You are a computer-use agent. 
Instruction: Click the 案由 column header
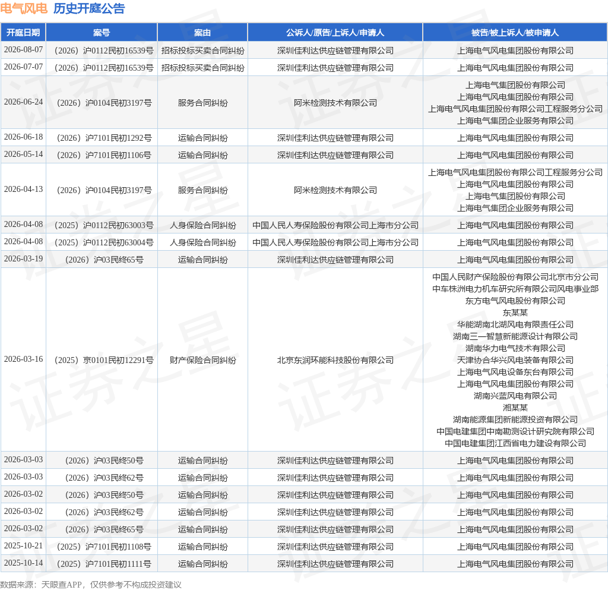coord(202,33)
